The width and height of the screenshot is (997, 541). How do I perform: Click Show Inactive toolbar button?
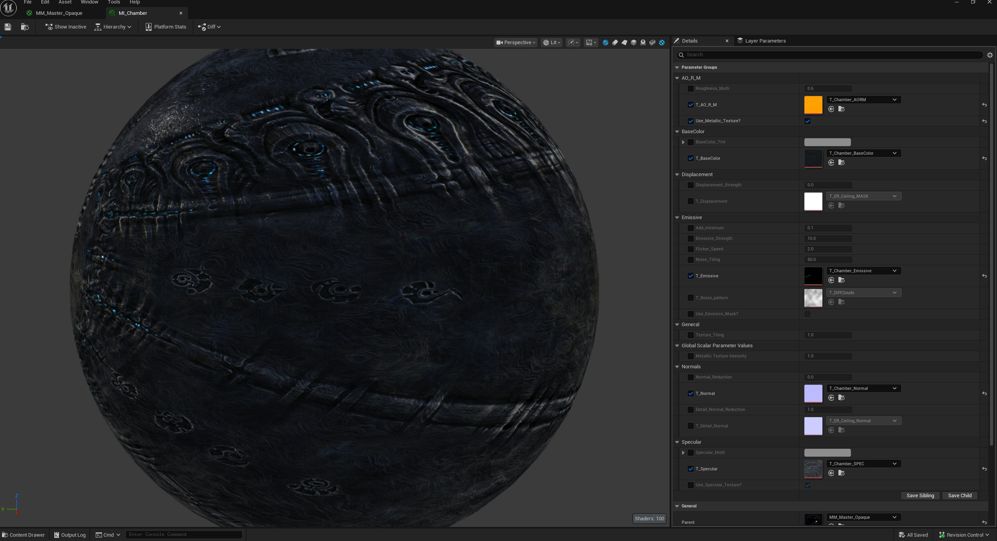(66, 27)
